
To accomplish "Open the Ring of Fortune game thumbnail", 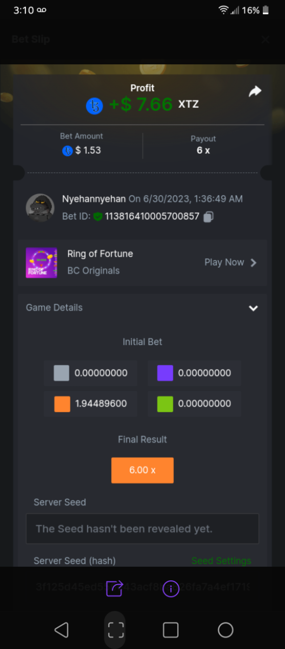I will pos(42,262).
